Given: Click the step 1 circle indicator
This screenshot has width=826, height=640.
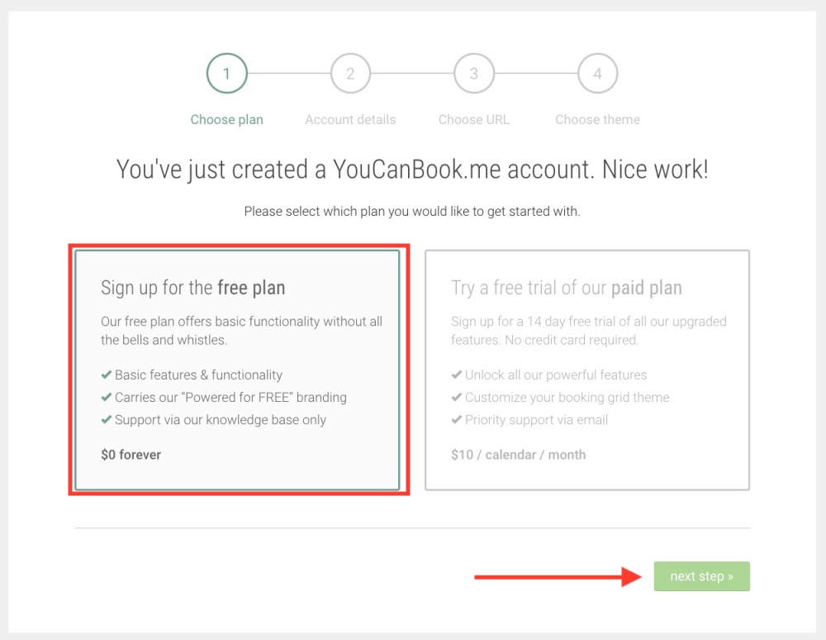Looking at the screenshot, I should pyautogui.click(x=226, y=74).
